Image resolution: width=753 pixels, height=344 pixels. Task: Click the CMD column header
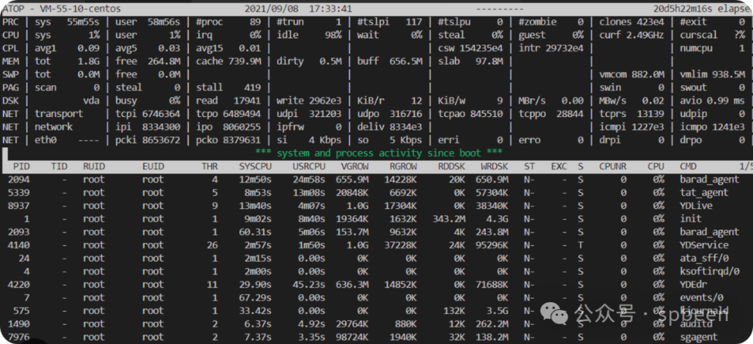tap(689, 166)
